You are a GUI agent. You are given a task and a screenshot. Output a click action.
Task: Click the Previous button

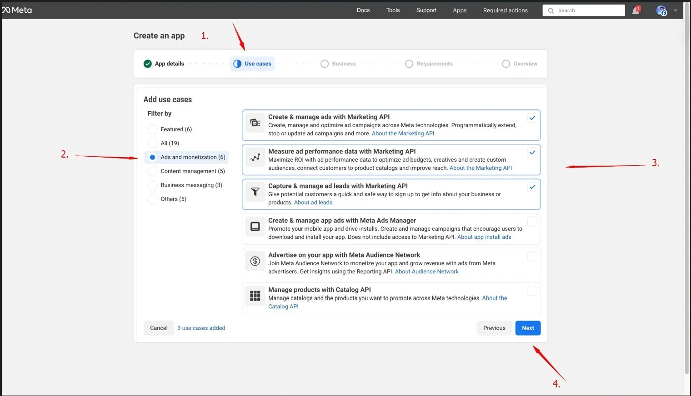(494, 328)
